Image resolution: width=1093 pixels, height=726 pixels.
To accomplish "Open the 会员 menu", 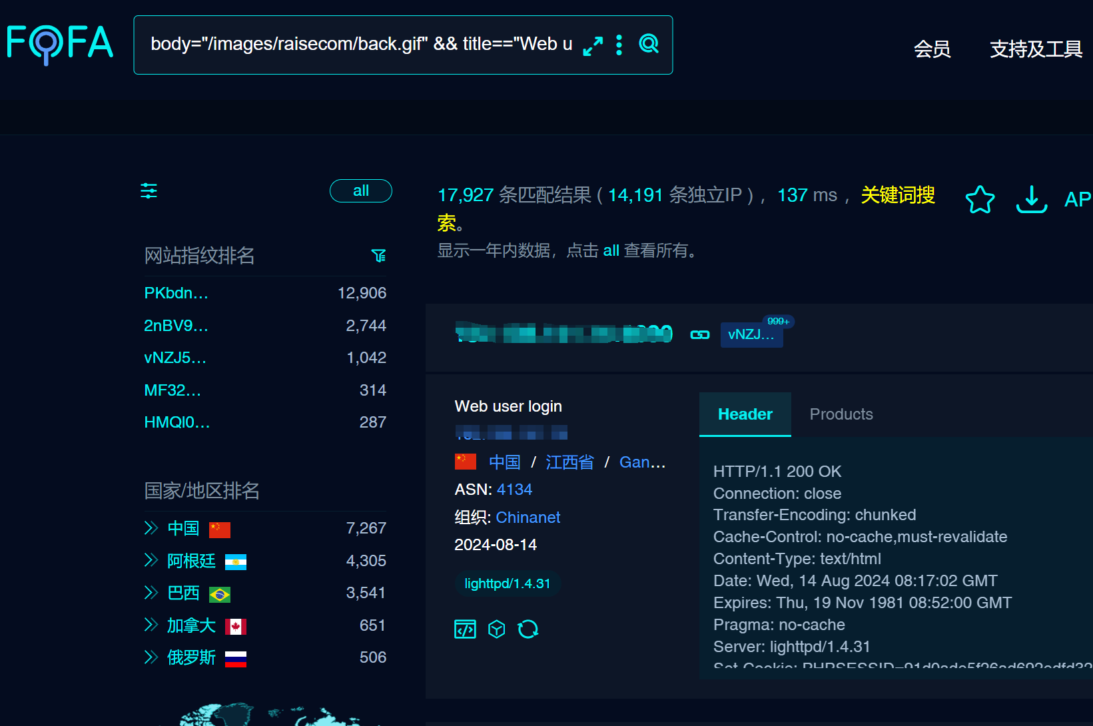I will point(932,49).
